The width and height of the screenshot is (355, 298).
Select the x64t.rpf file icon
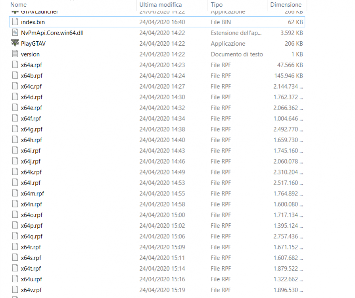pyautogui.click(x=15, y=268)
